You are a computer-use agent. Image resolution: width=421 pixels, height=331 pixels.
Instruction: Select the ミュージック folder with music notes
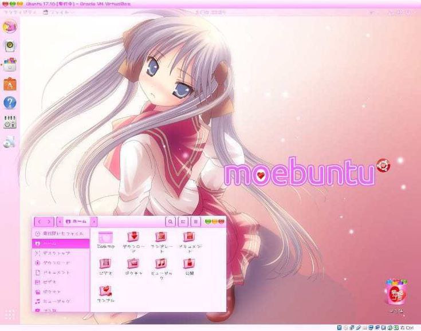(x=162, y=263)
